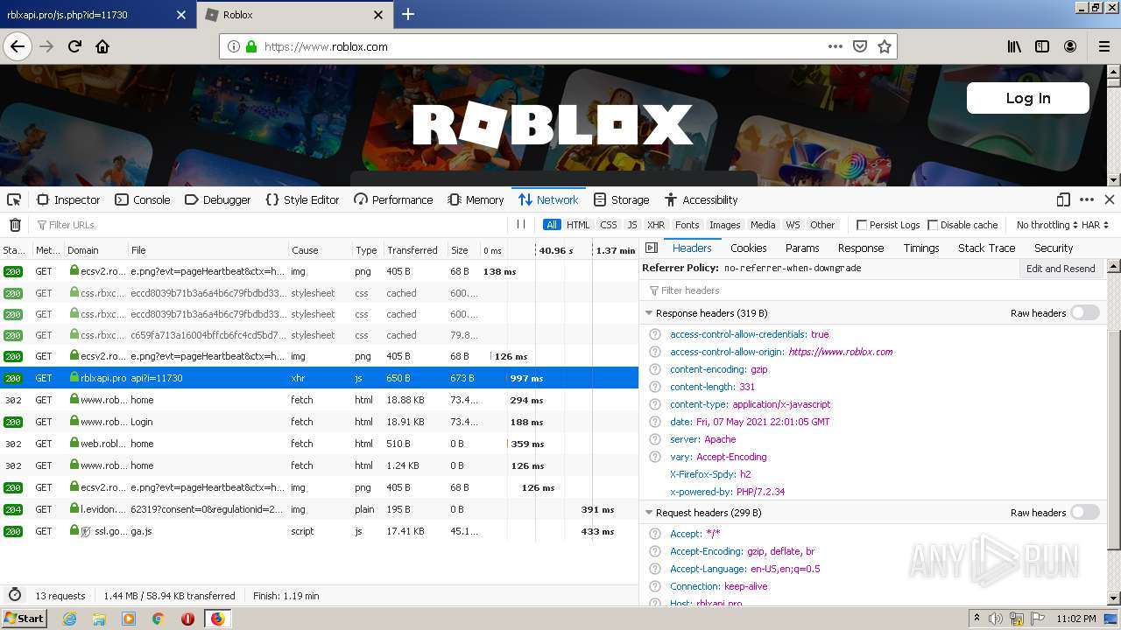Sort requests by the Type column header
This screenshot has width=1121, height=630.
(367, 250)
